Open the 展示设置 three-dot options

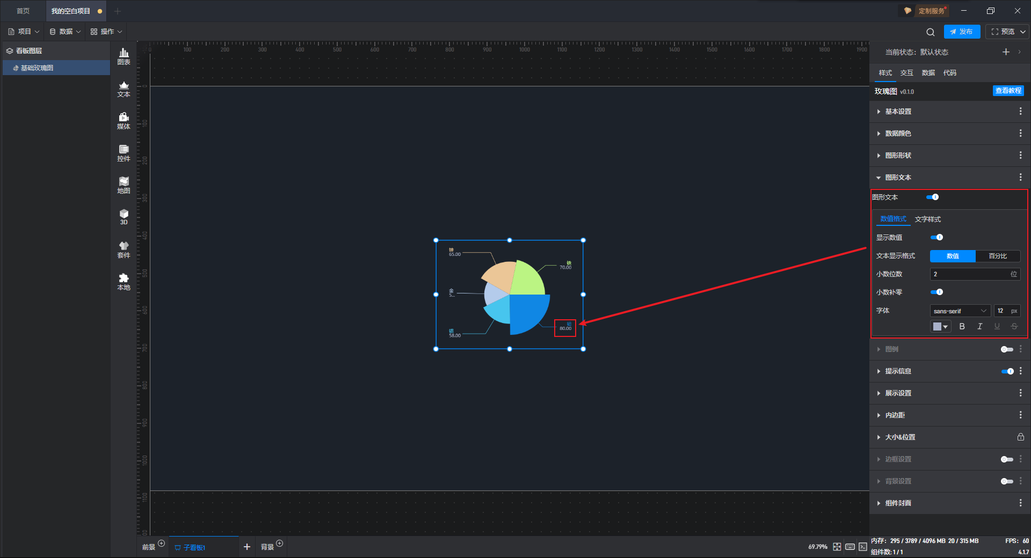(1020, 393)
